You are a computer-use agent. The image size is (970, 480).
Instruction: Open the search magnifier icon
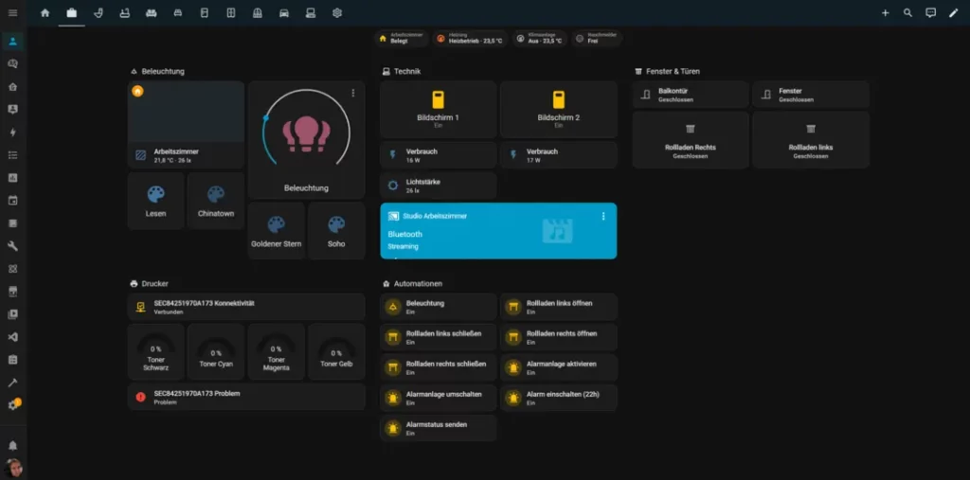coord(907,13)
